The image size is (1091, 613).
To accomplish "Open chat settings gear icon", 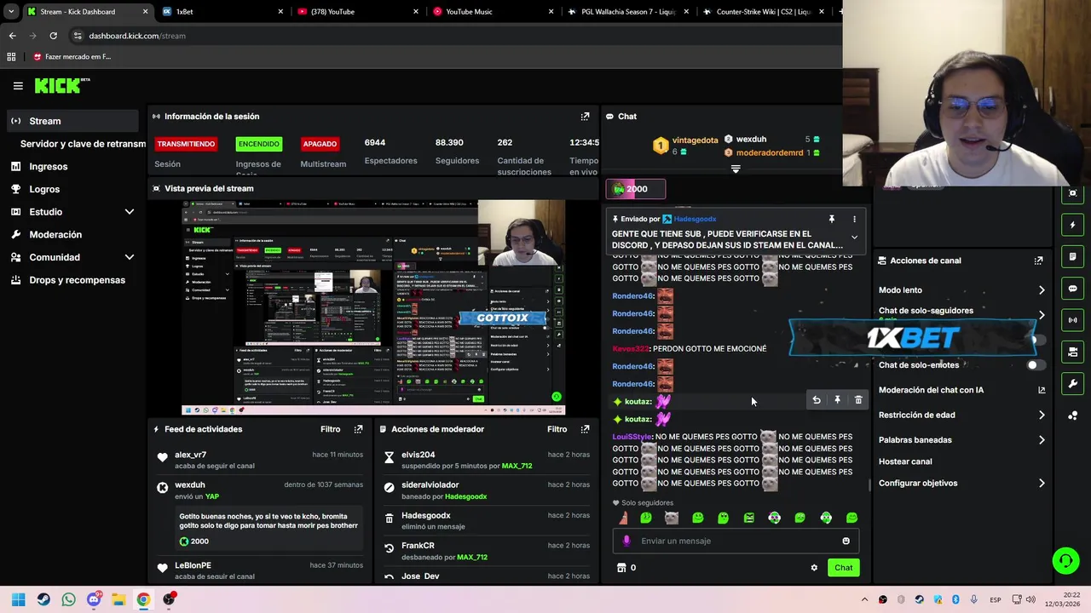I will [x=814, y=568].
